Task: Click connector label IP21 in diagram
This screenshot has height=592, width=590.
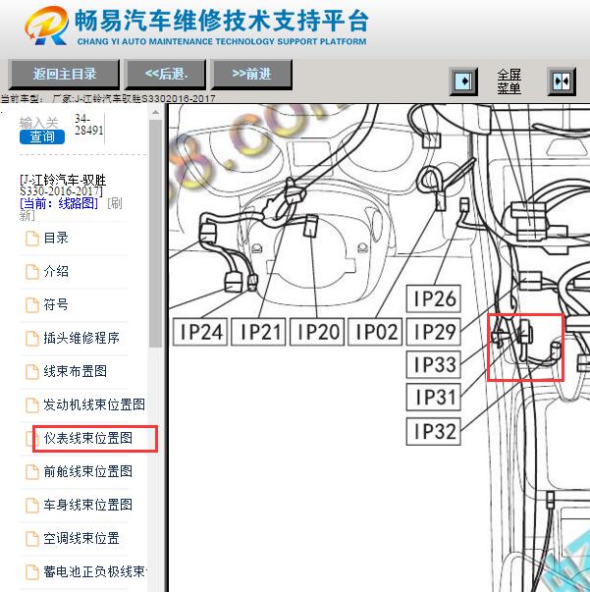Action: pyautogui.click(x=258, y=332)
